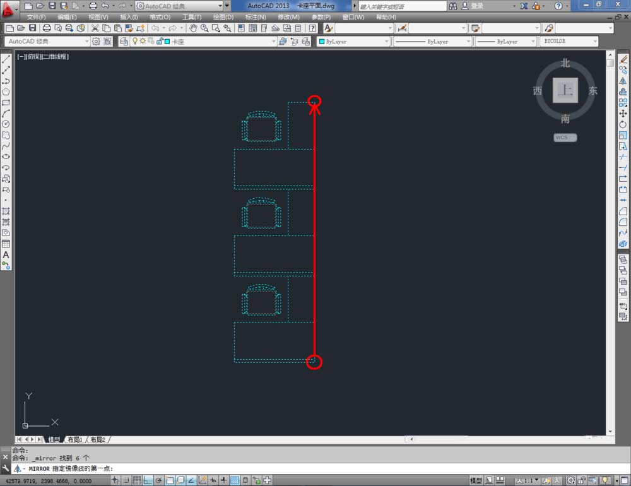This screenshot has width=631, height=486.
Task: Click the Erase tool in modify toolbar
Action: [x=623, y=59]
